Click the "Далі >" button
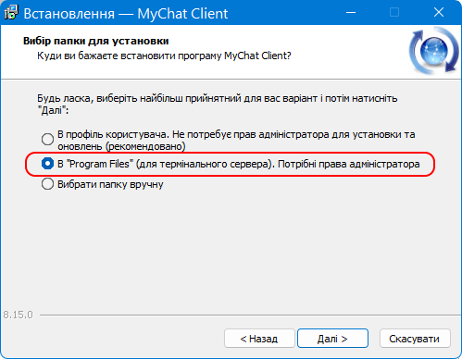 click(x=332, y=339)
